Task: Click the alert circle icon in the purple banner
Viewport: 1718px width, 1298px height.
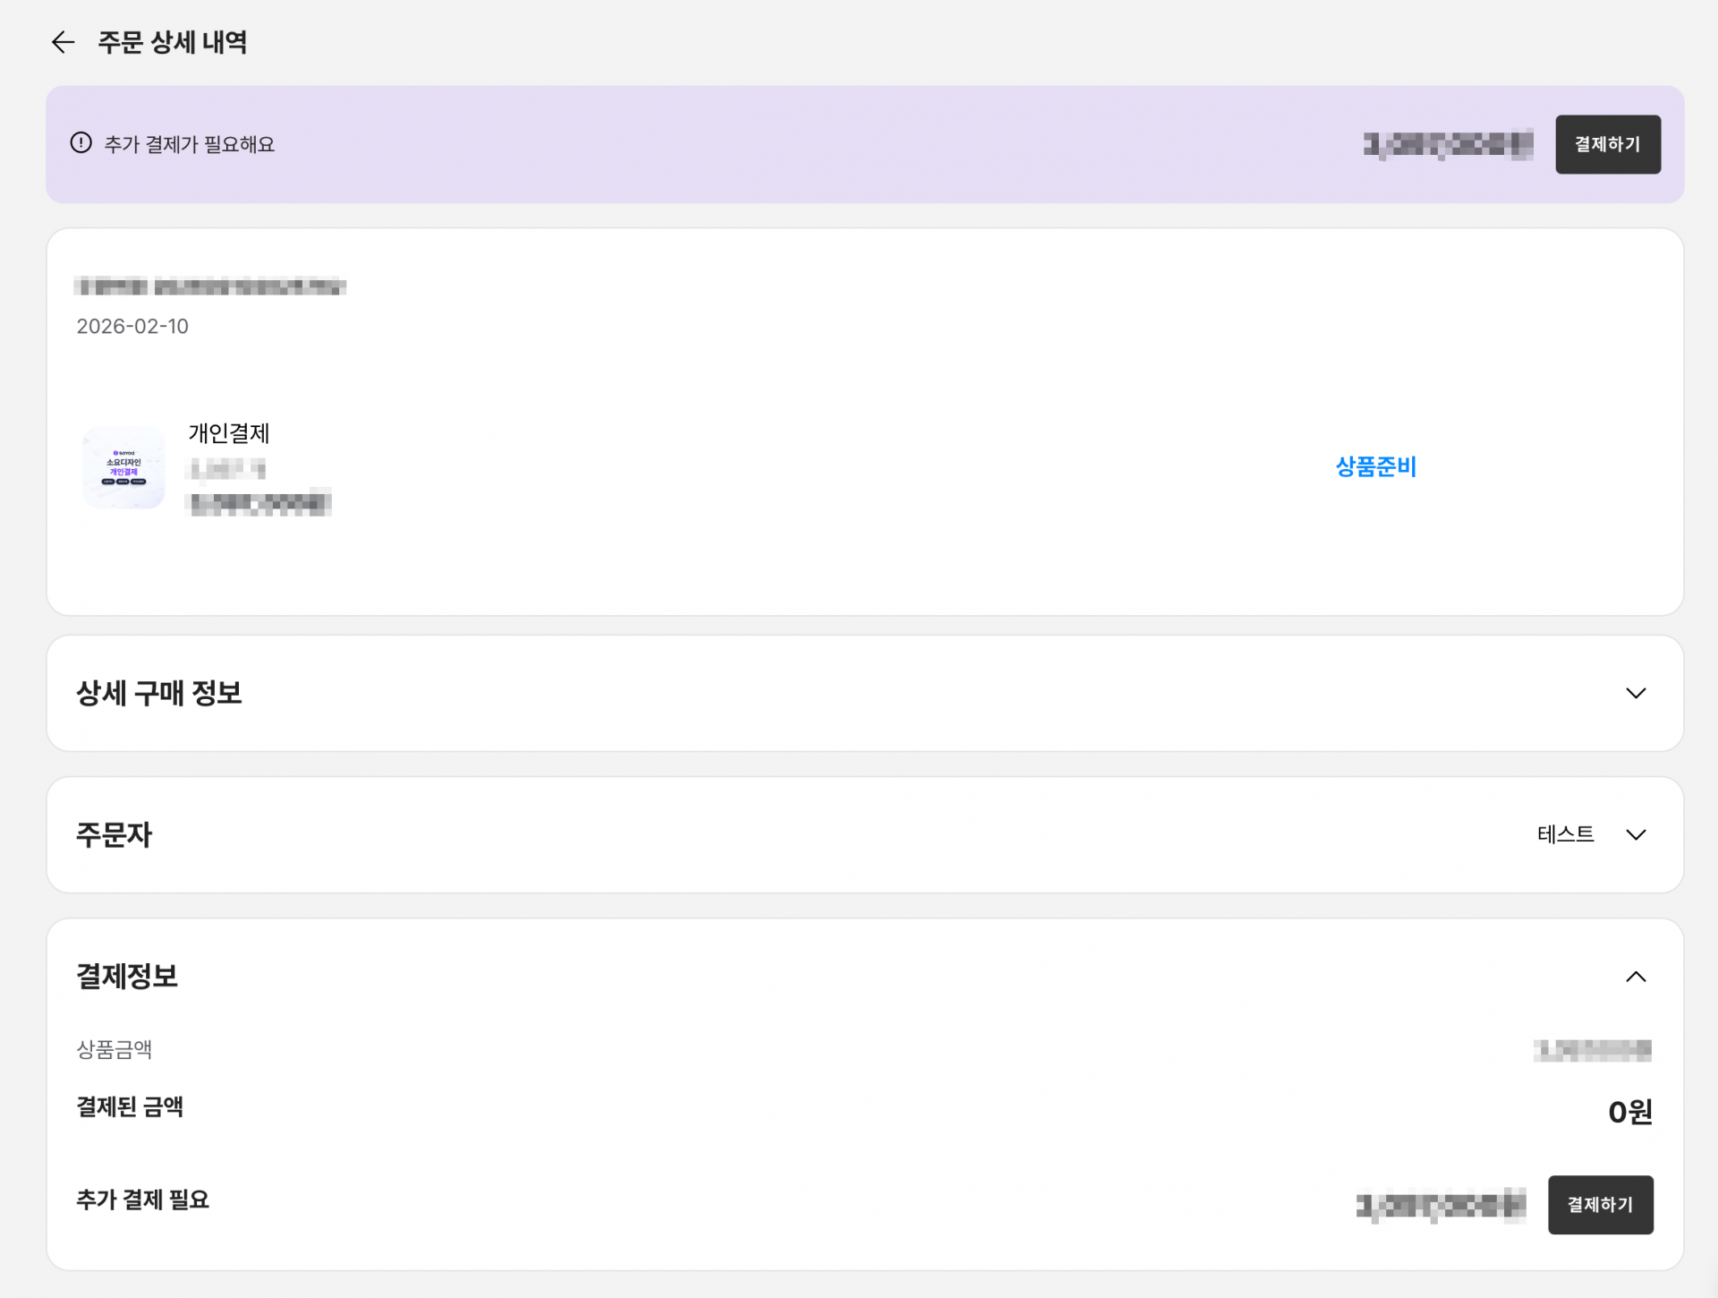Action: (81, 143)
